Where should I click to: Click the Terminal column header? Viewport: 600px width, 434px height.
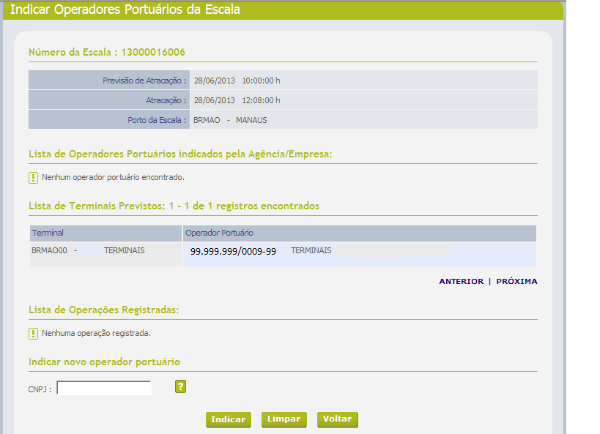click(x=44, y=232)
